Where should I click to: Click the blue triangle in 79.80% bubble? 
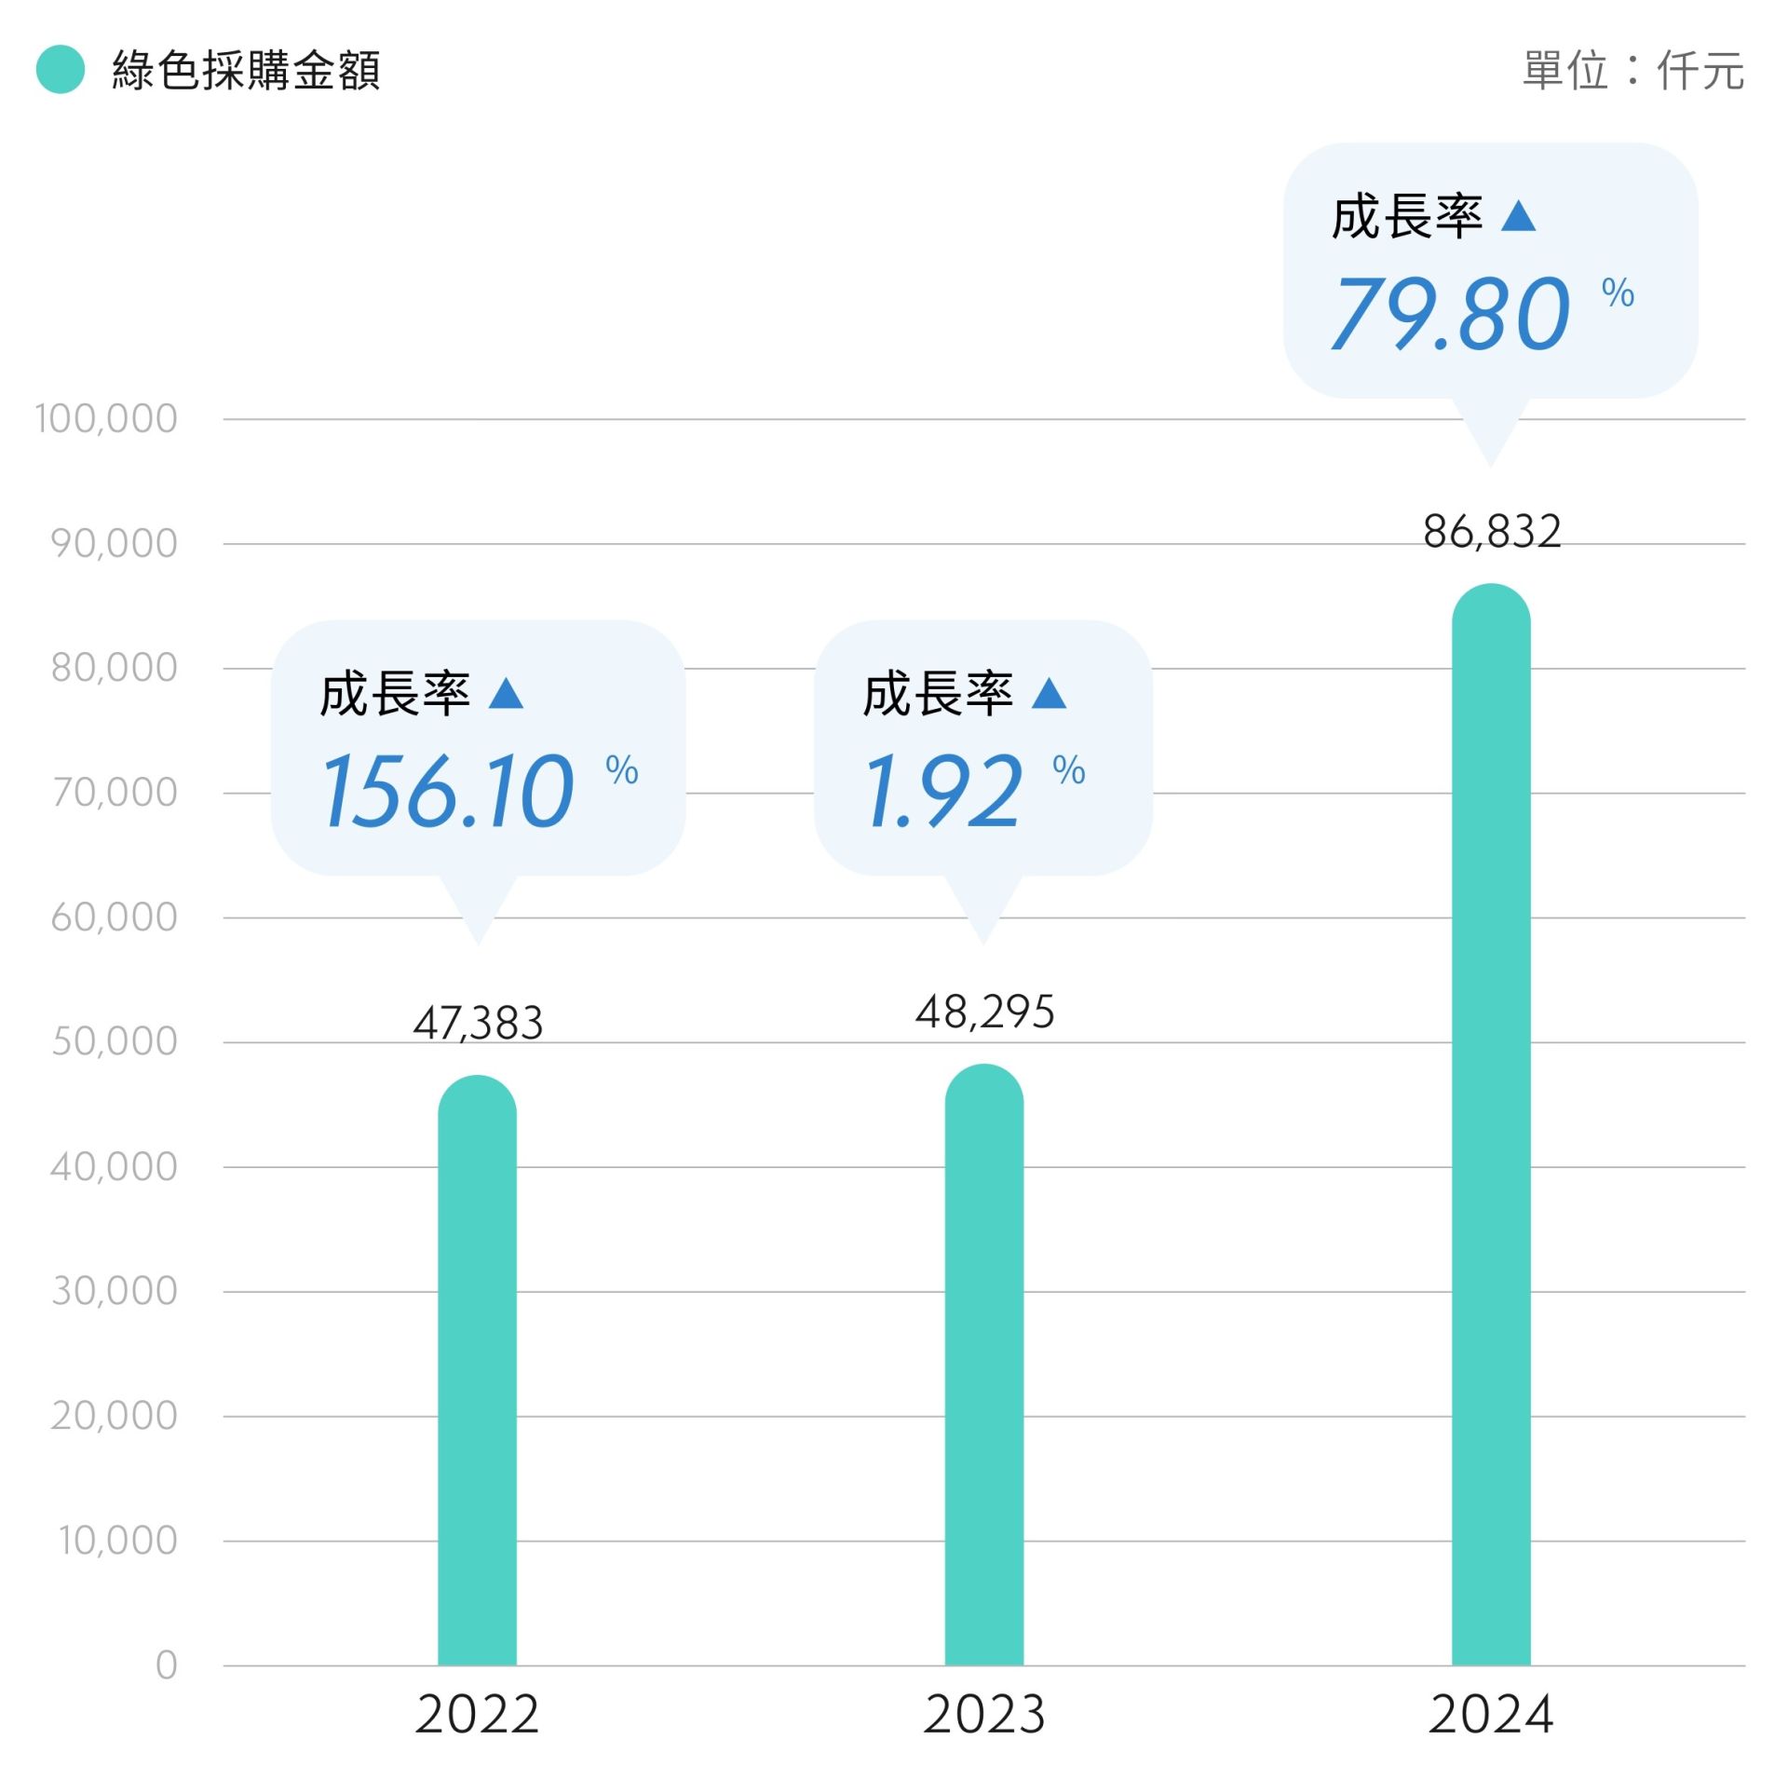1518,216
